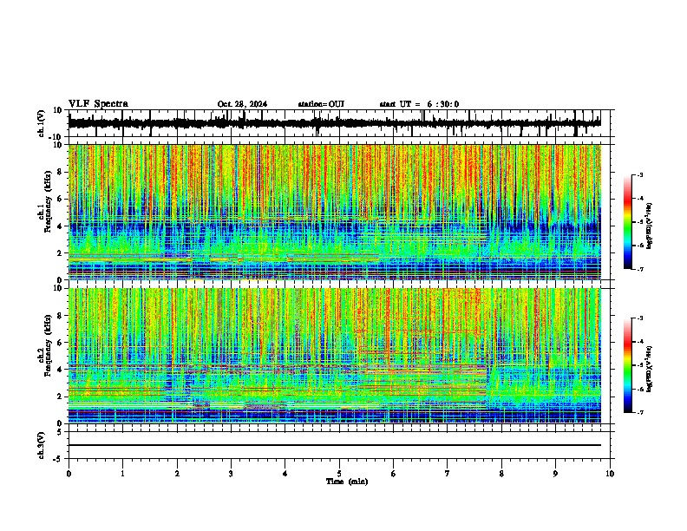Viewport: 687px width, 531px height.
Task: Click time axis tick label "2"
Action: (177, 474)
